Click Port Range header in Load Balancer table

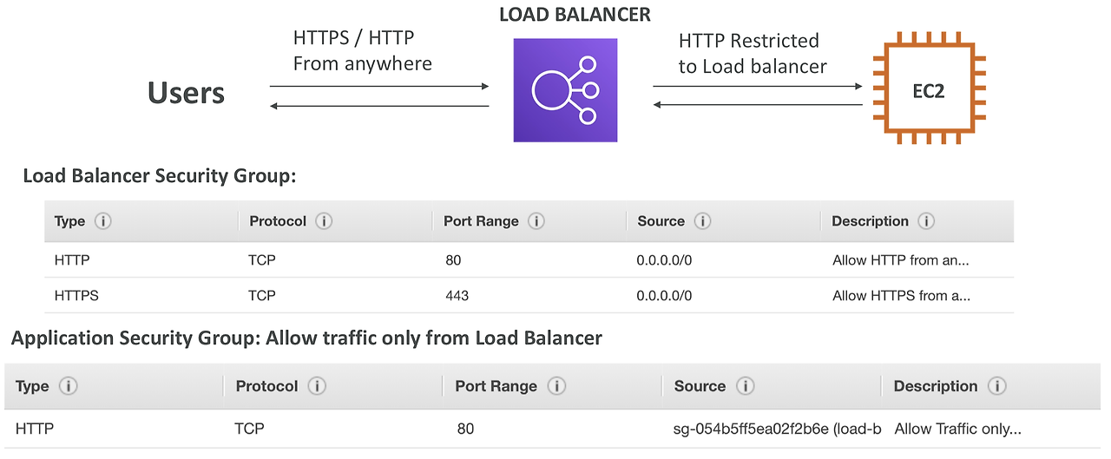click(x=481, y=221)
